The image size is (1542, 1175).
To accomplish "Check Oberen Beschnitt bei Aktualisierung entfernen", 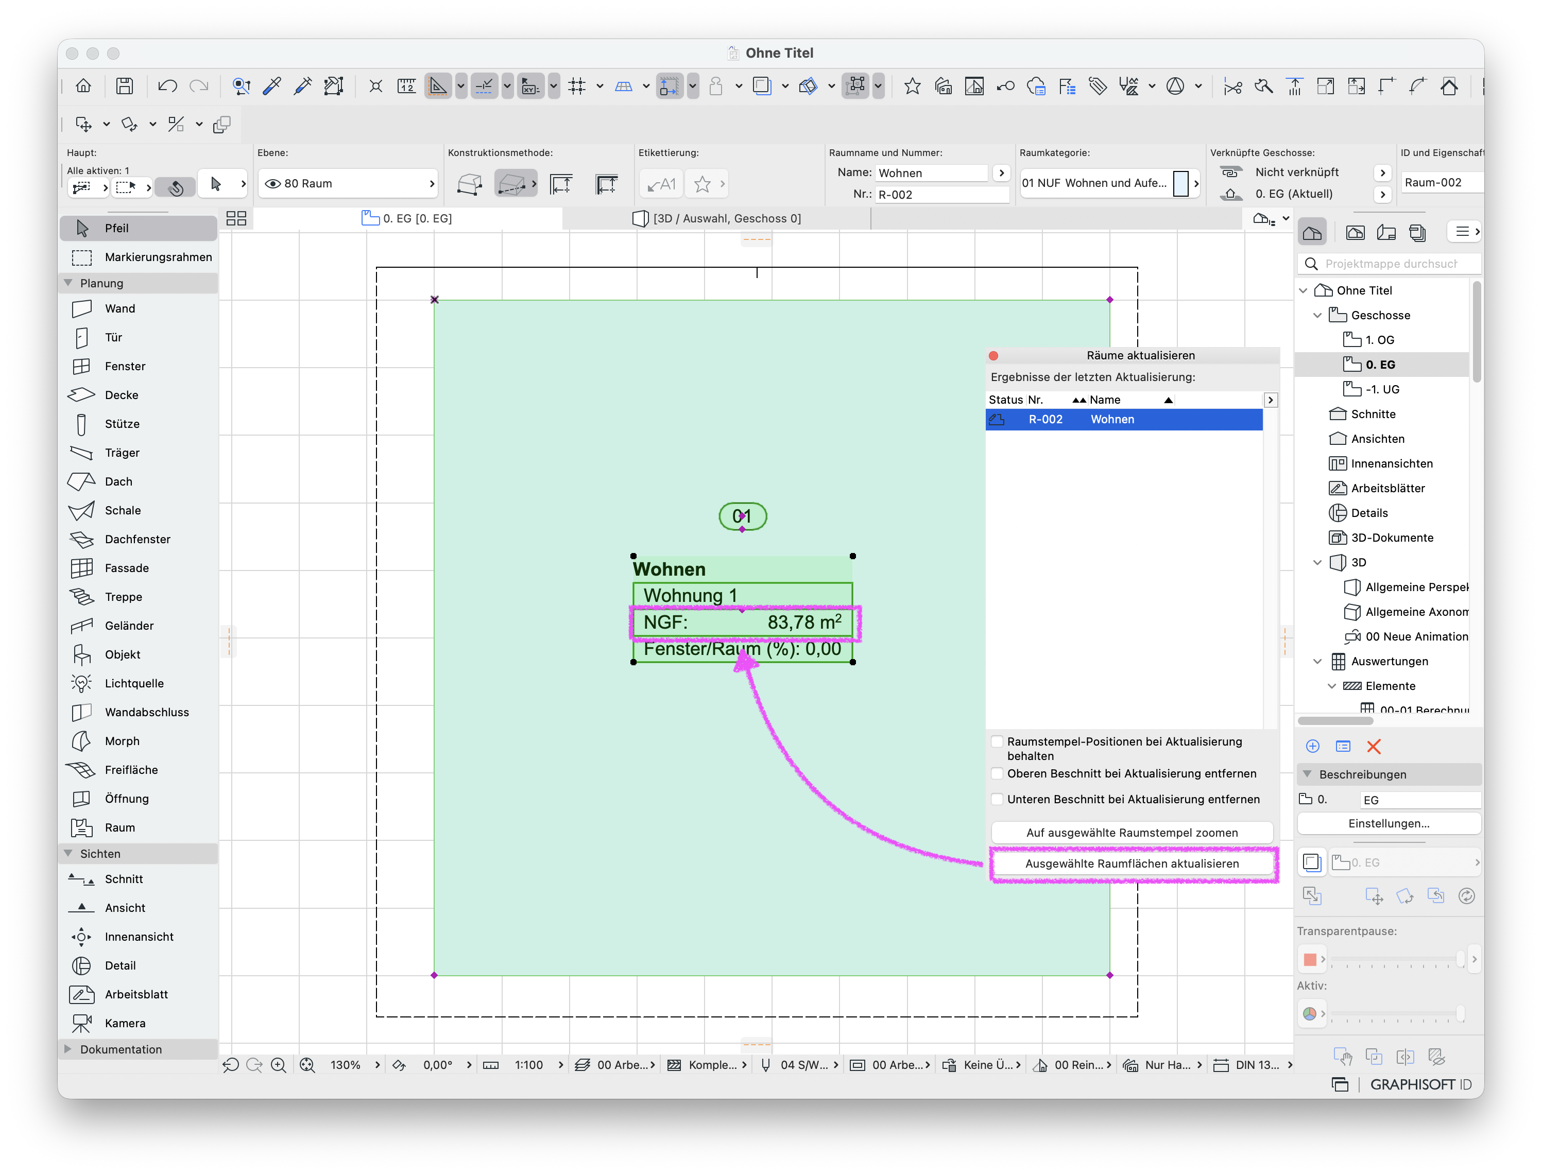I will (x=998, y=773).
